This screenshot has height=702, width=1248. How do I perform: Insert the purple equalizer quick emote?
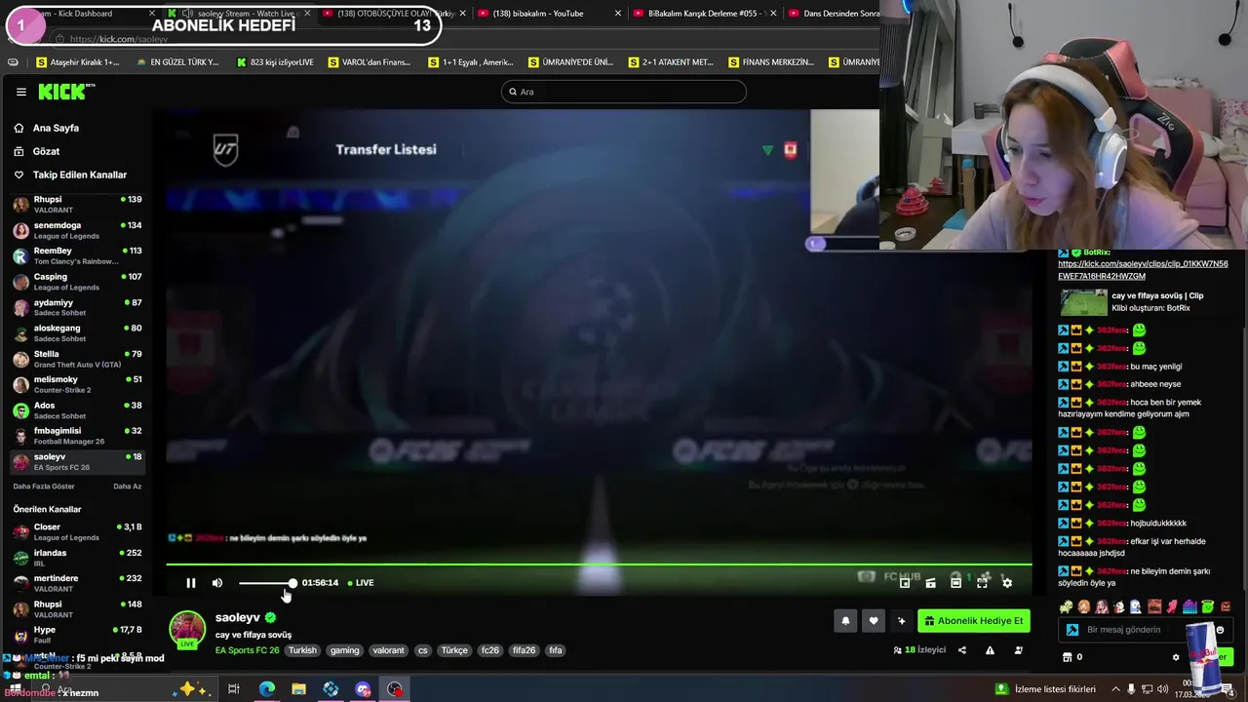coord(1189,606)
